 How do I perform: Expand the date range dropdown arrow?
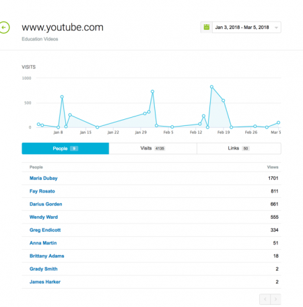click(276, 28)
